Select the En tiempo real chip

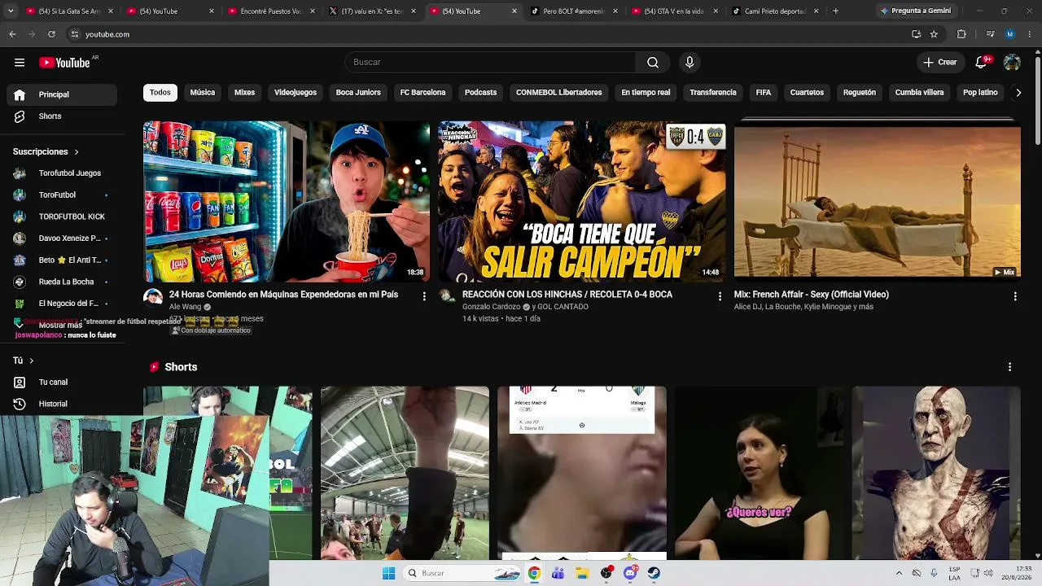point(646,93)
